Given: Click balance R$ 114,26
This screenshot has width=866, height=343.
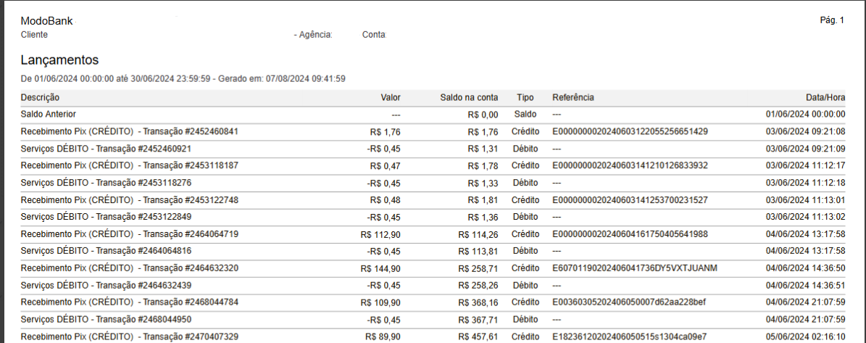Looking at the screenshot, I should click(x=478, y=234).
